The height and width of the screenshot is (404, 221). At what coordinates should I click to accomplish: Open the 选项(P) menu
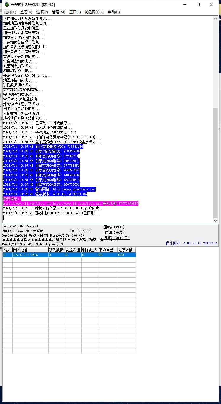42,12
